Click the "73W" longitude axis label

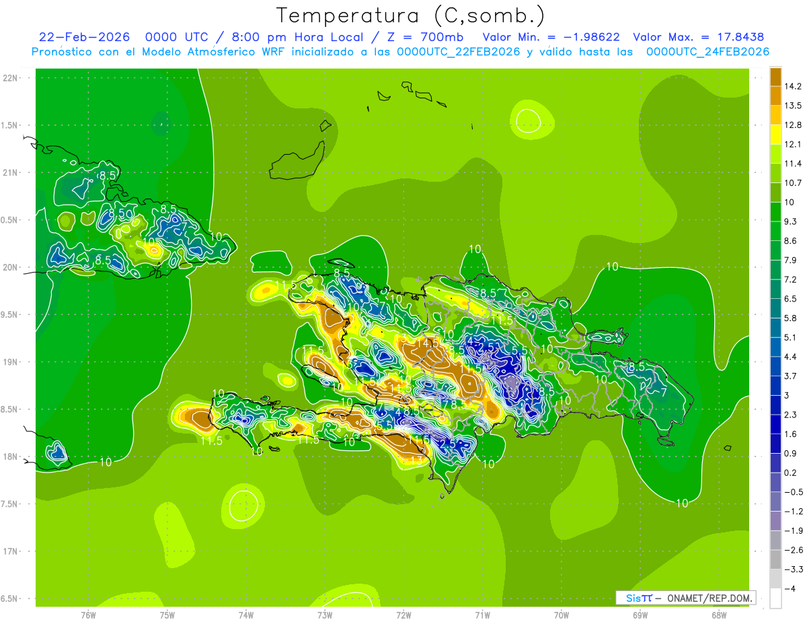325,615
